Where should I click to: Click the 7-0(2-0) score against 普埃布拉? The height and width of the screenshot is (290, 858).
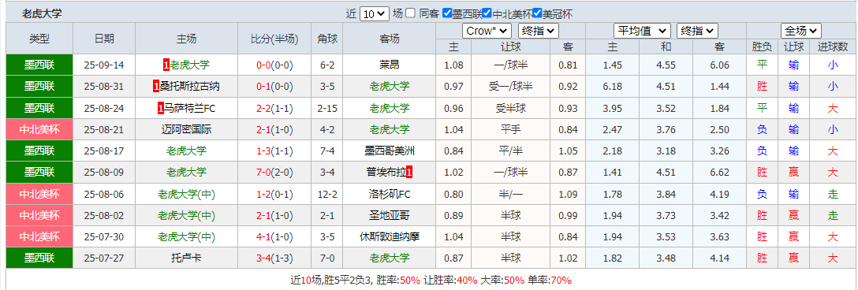tap(274, 173)
